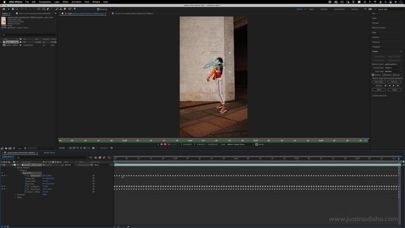Open the Effects & Presets panel
This screenshot has height=228, width=405.
pos(378,28)
